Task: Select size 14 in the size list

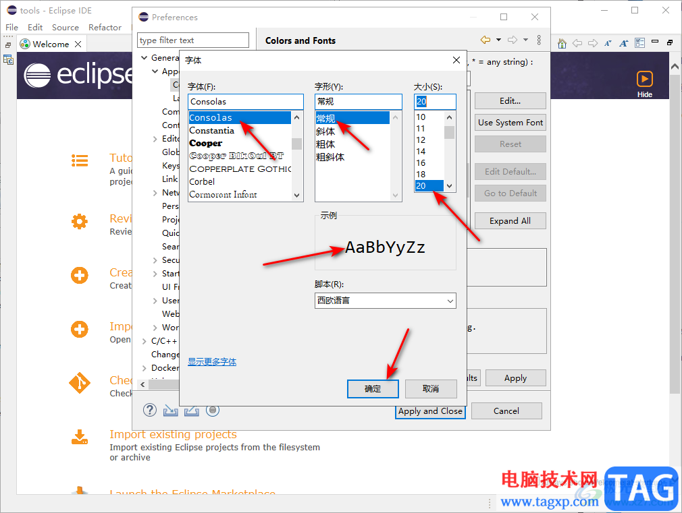Action: (x=421, y=151)
